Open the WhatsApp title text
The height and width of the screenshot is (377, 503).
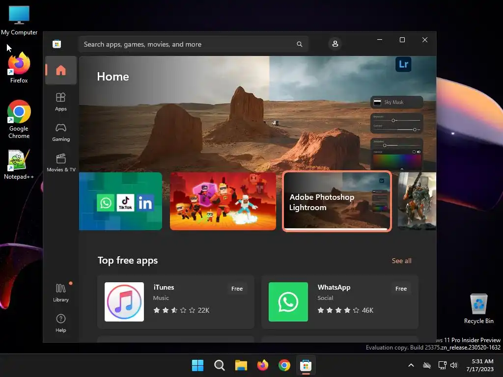pos(334,287)
